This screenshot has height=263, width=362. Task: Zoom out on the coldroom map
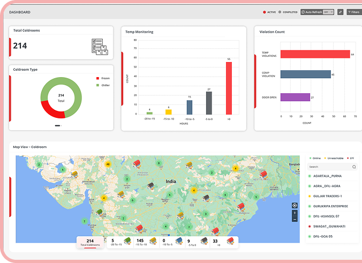coord(295,219)
